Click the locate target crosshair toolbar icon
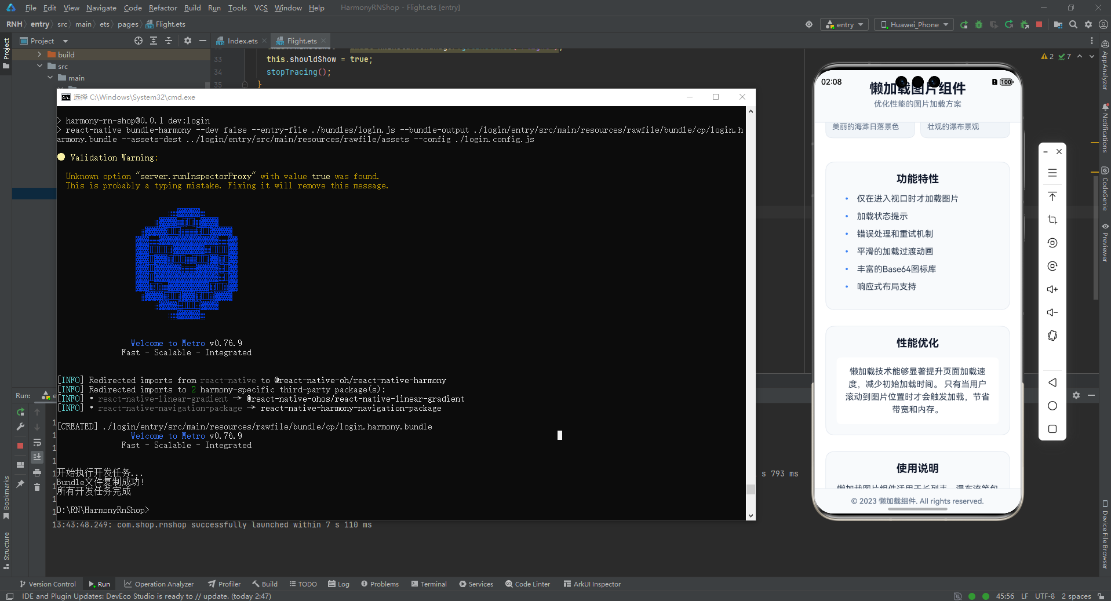 (809, 24)
